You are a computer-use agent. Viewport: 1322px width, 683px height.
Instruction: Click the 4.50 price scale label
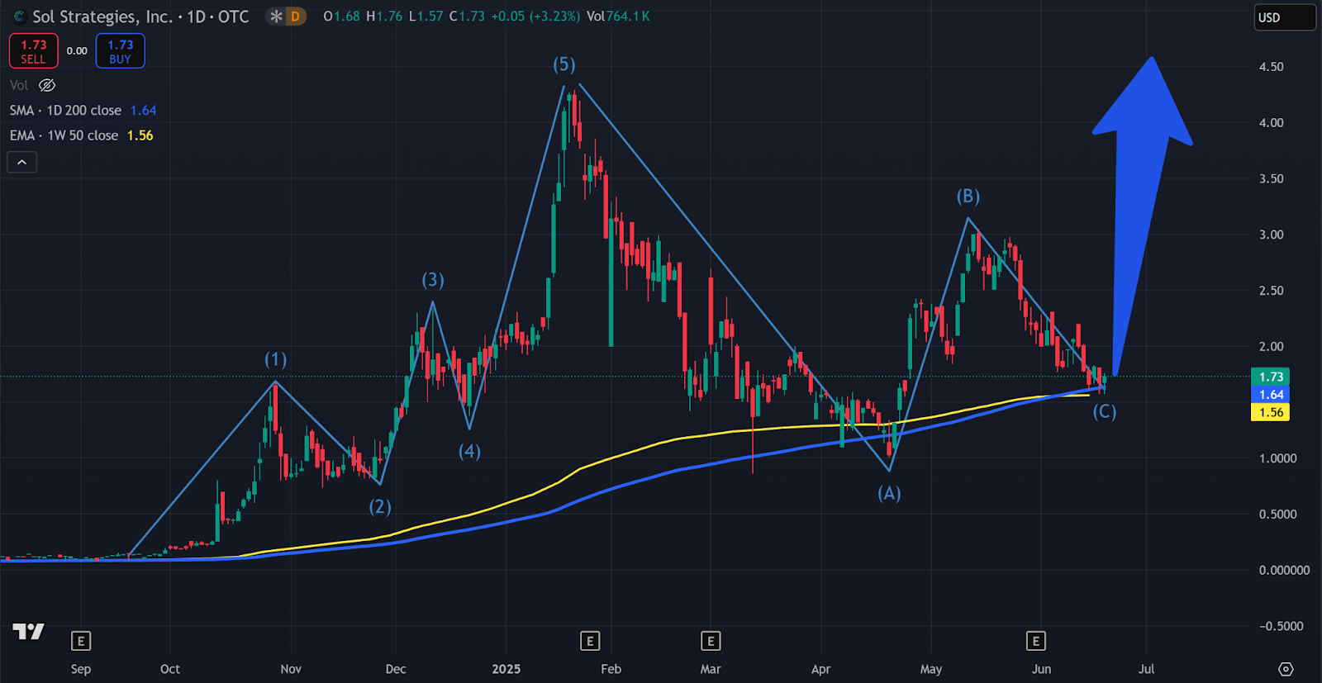click(1271, 67)
